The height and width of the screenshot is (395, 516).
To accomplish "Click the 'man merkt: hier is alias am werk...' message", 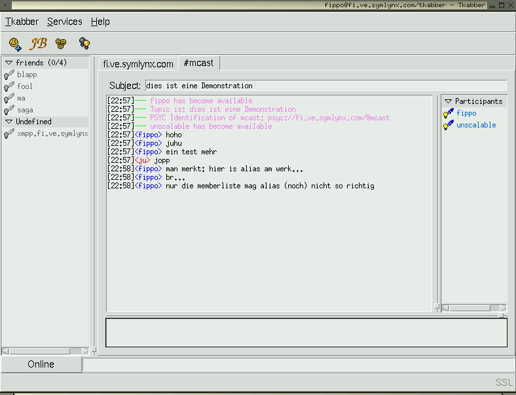I will (234, 169).
